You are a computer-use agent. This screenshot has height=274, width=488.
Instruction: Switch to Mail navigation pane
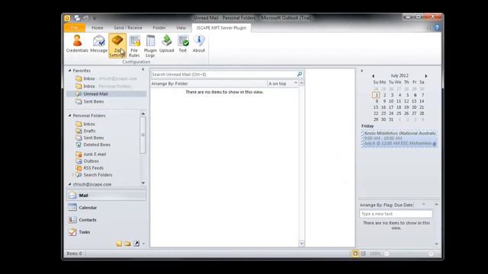[x=106, y=196]
